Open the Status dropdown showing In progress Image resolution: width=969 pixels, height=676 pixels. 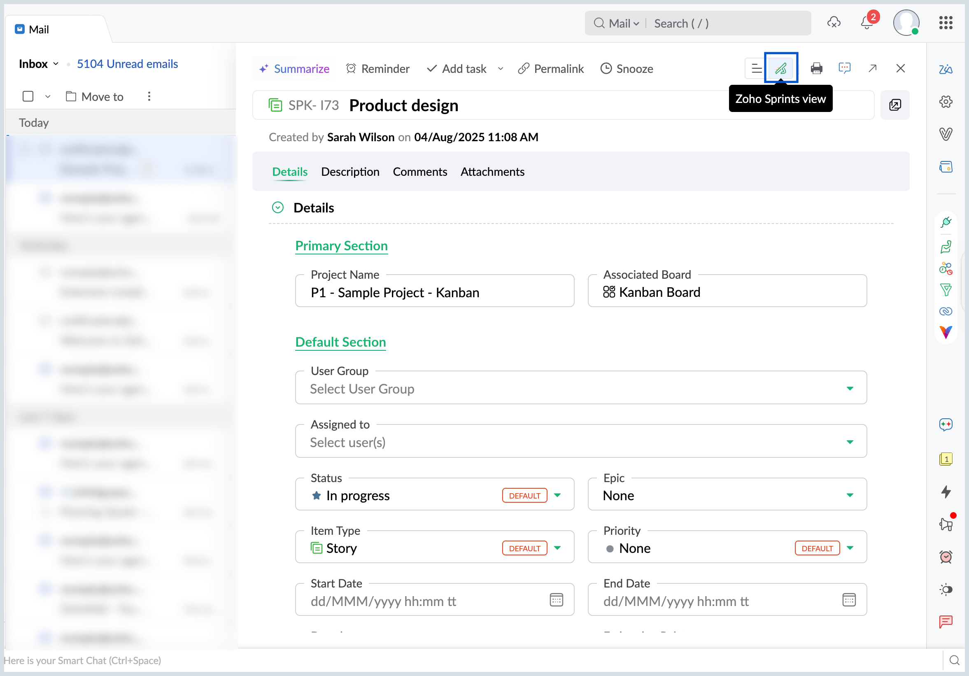click(558, 495)
